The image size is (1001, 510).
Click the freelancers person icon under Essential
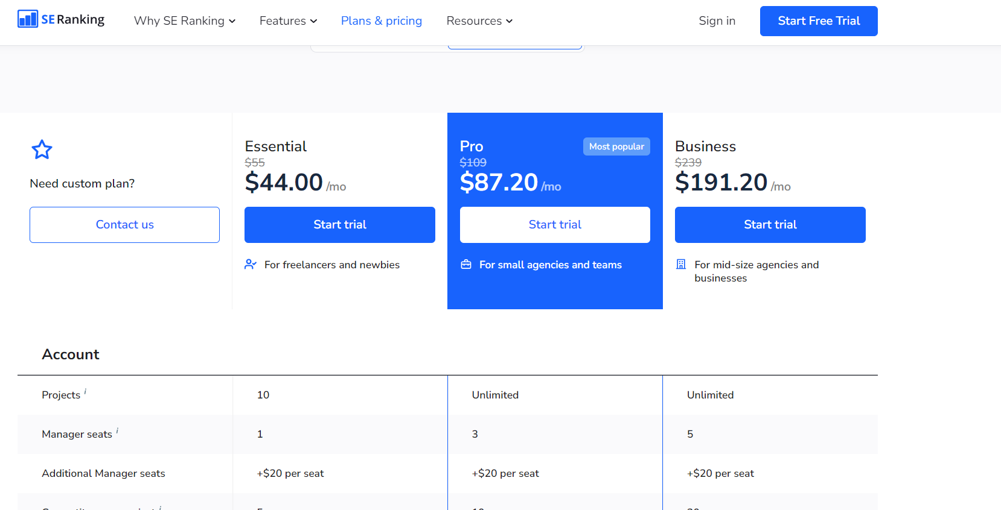[x=251, y=264]
